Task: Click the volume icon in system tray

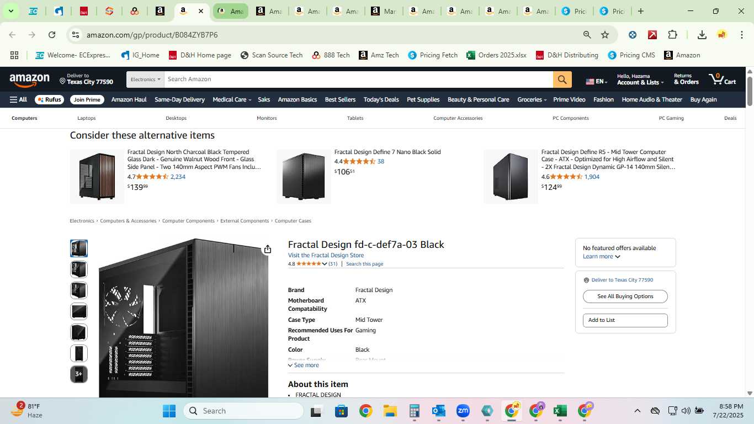Action: (686, 411)
